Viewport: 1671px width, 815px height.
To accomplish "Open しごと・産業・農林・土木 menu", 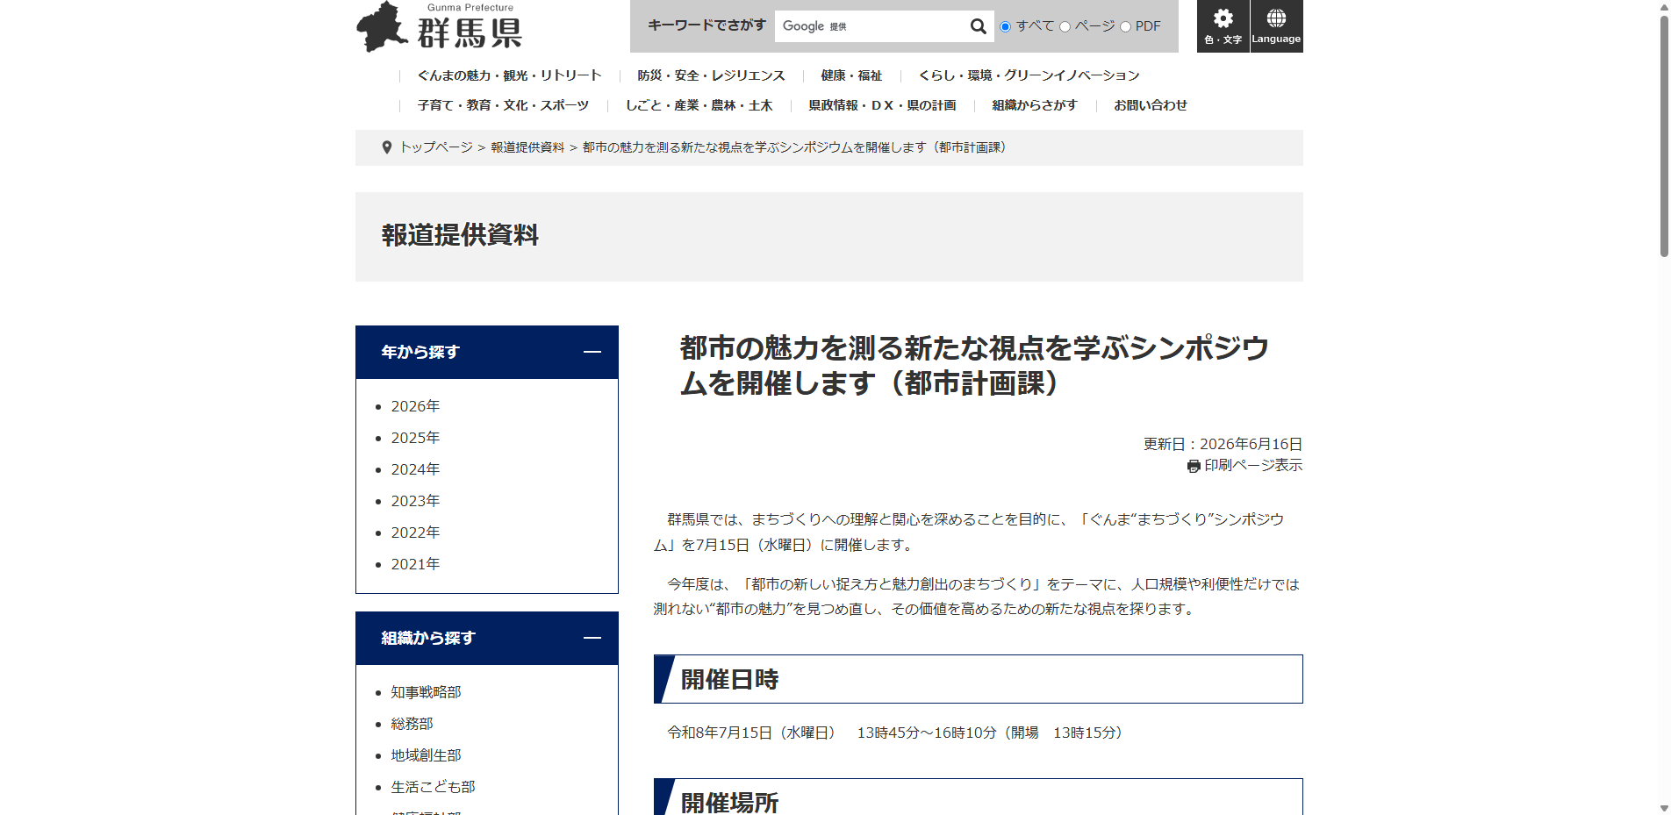I will [699, 105].
